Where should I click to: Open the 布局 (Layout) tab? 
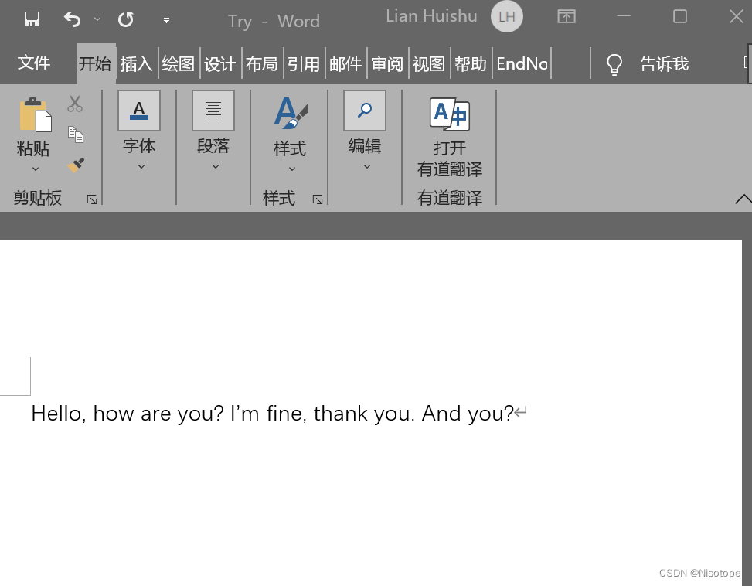coord(262,63)
